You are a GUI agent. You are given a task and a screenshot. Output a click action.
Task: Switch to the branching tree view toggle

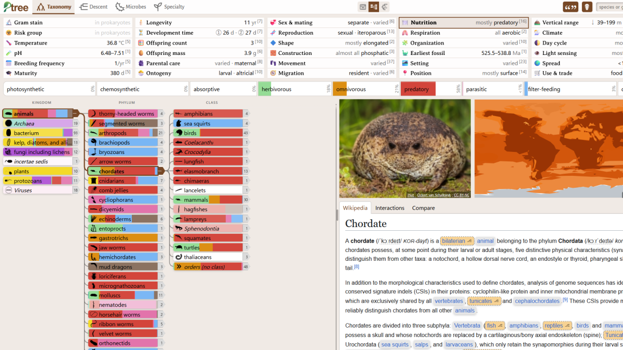(x=385, y=7)
